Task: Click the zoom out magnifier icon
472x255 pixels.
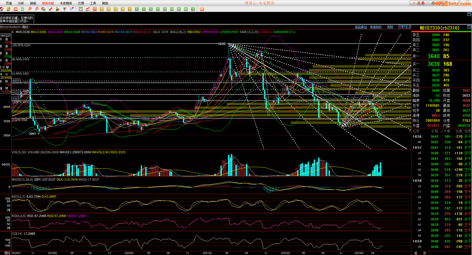Action: pyautogui.click(x=37, y=9)
